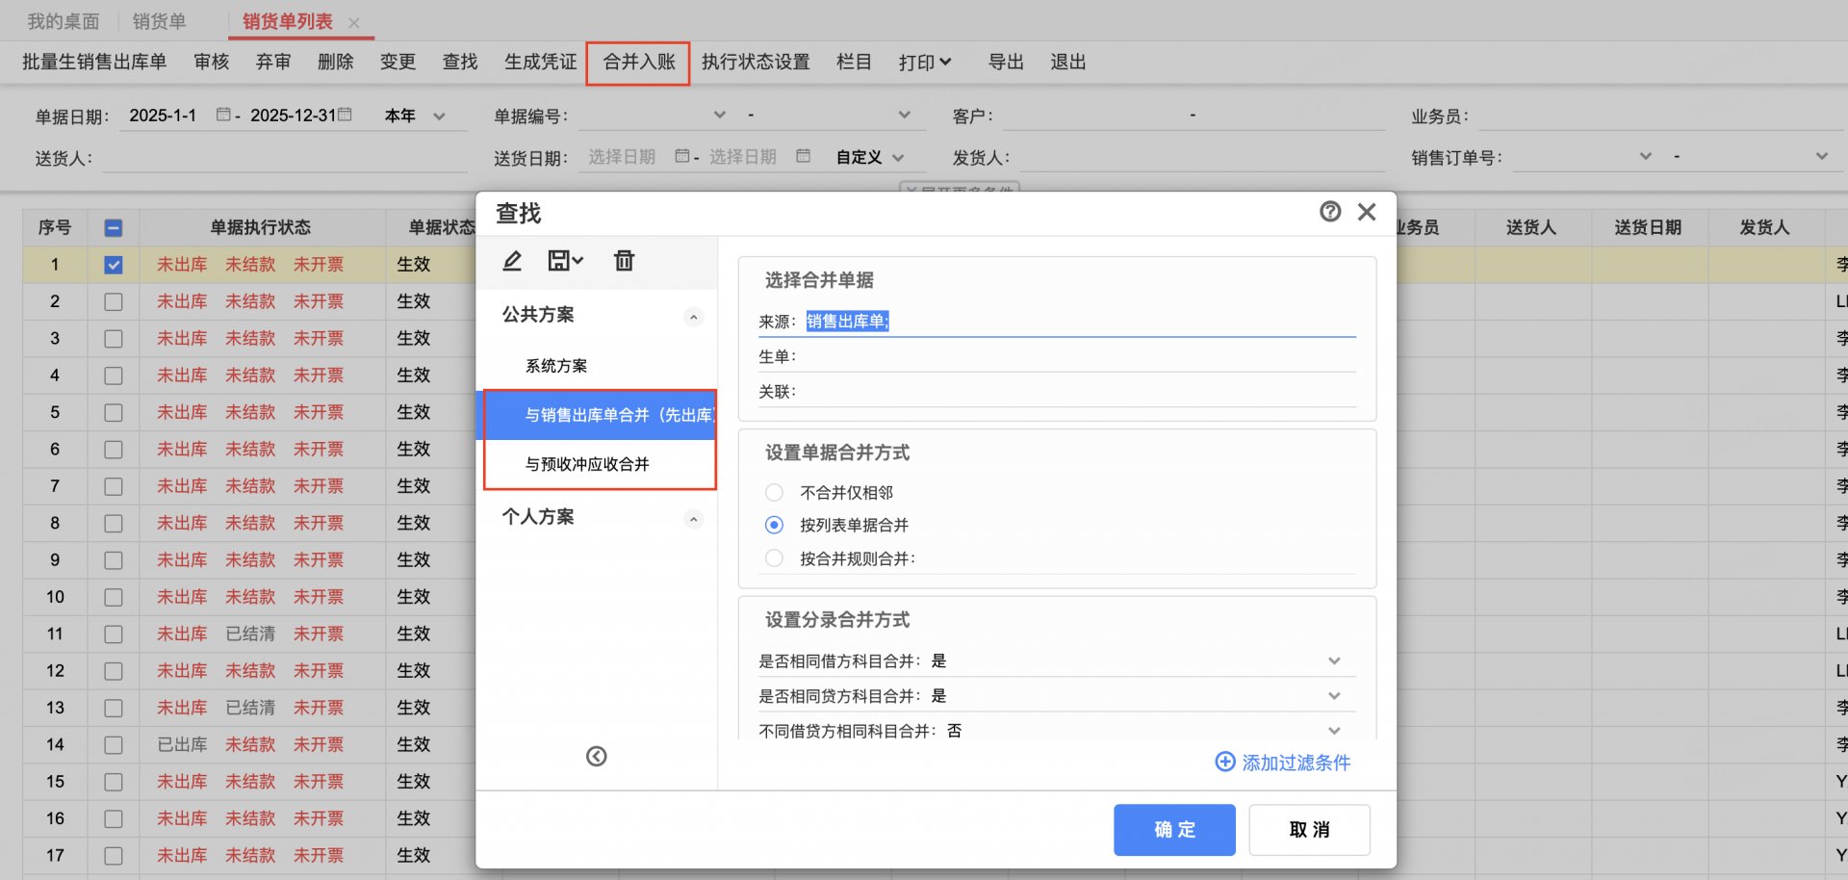Uncheck the checkbox for row 1
The height and width of the screenshot is (880, 1848).
point(114,265)
